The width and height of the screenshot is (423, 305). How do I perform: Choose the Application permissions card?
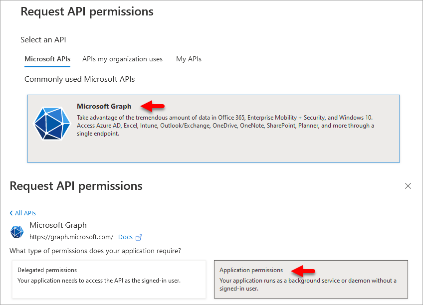[x=311, y=279]
